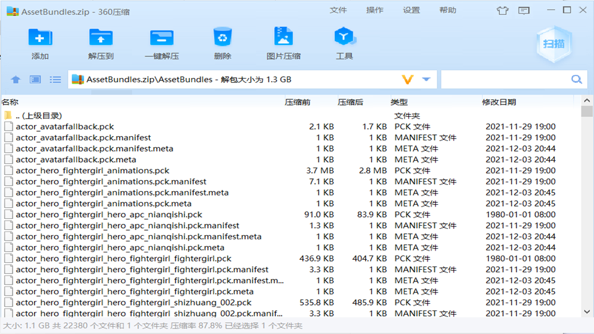Open the .. (上级目录) parent folder
Image resolution: width=594 pixels, height=334 pixels.
38,116
